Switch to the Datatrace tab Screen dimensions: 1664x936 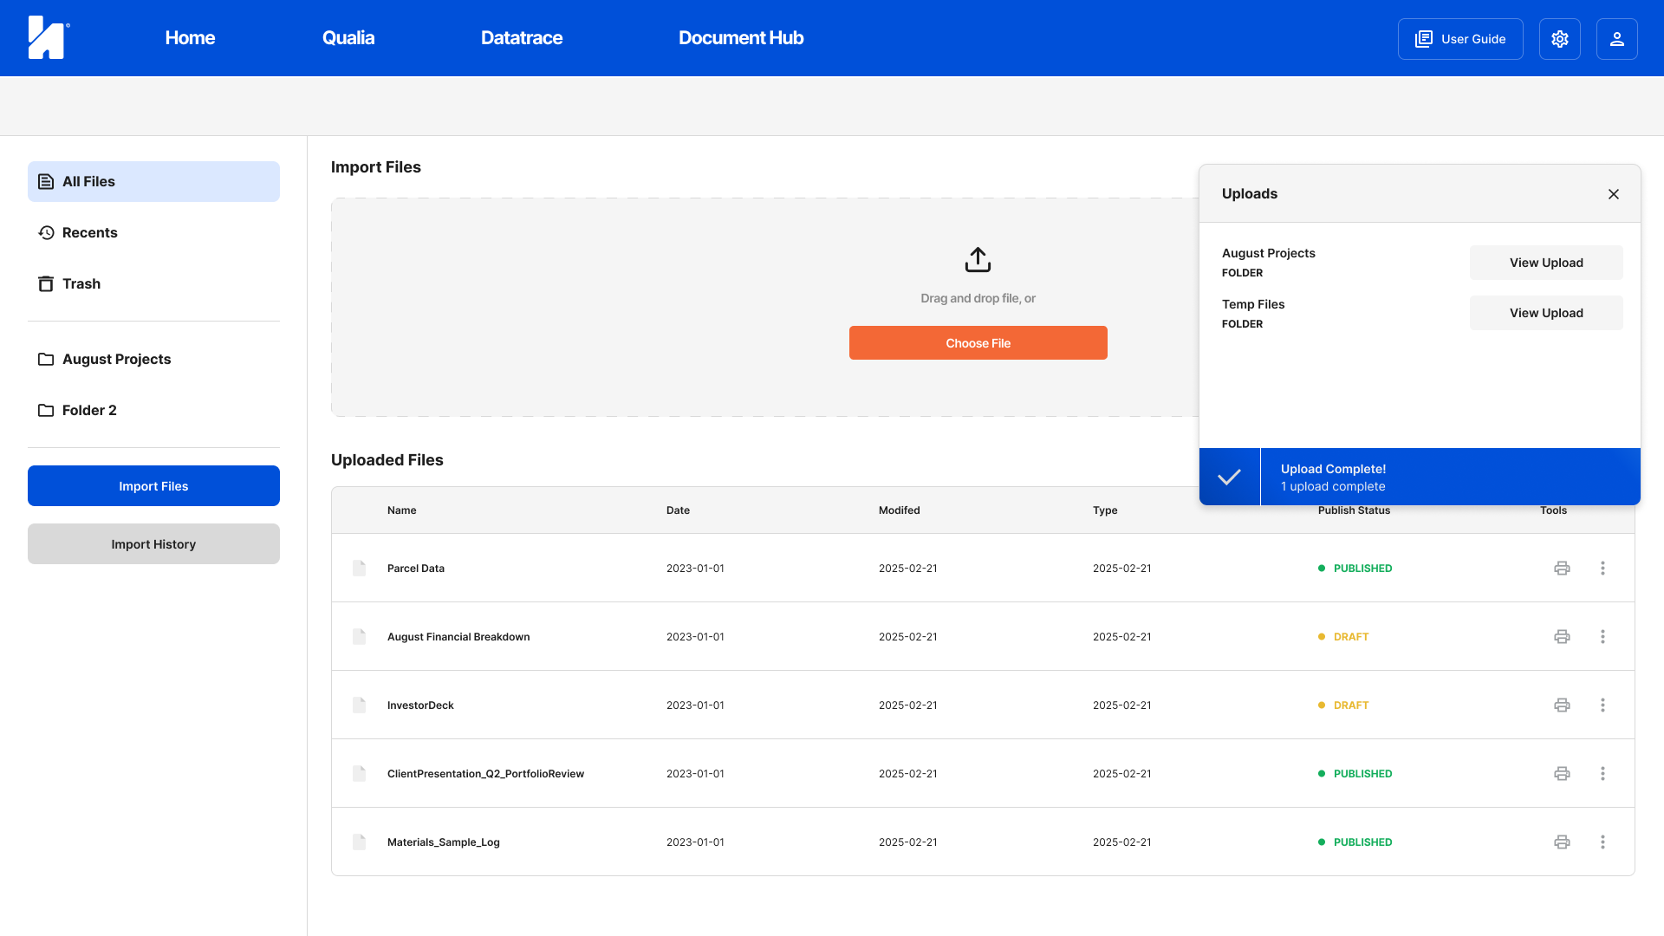pos(522,38)
